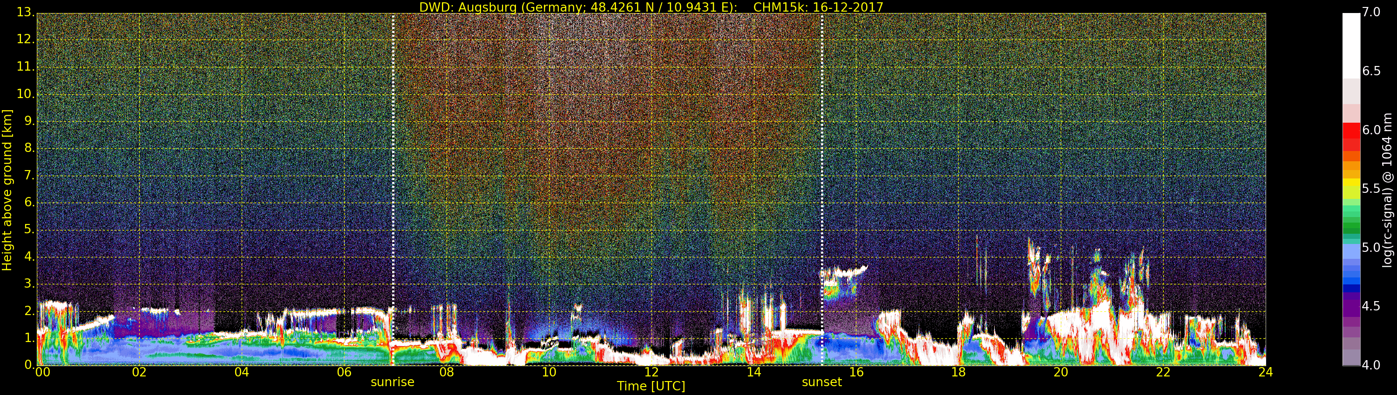Click the '08' time axis tick label
The image size is (1397, 395).
446,372
